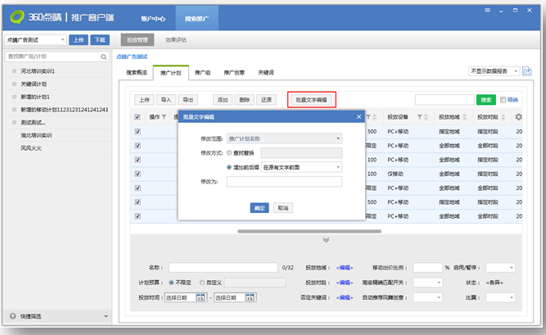Switch to the 推广组 tab

202,73
